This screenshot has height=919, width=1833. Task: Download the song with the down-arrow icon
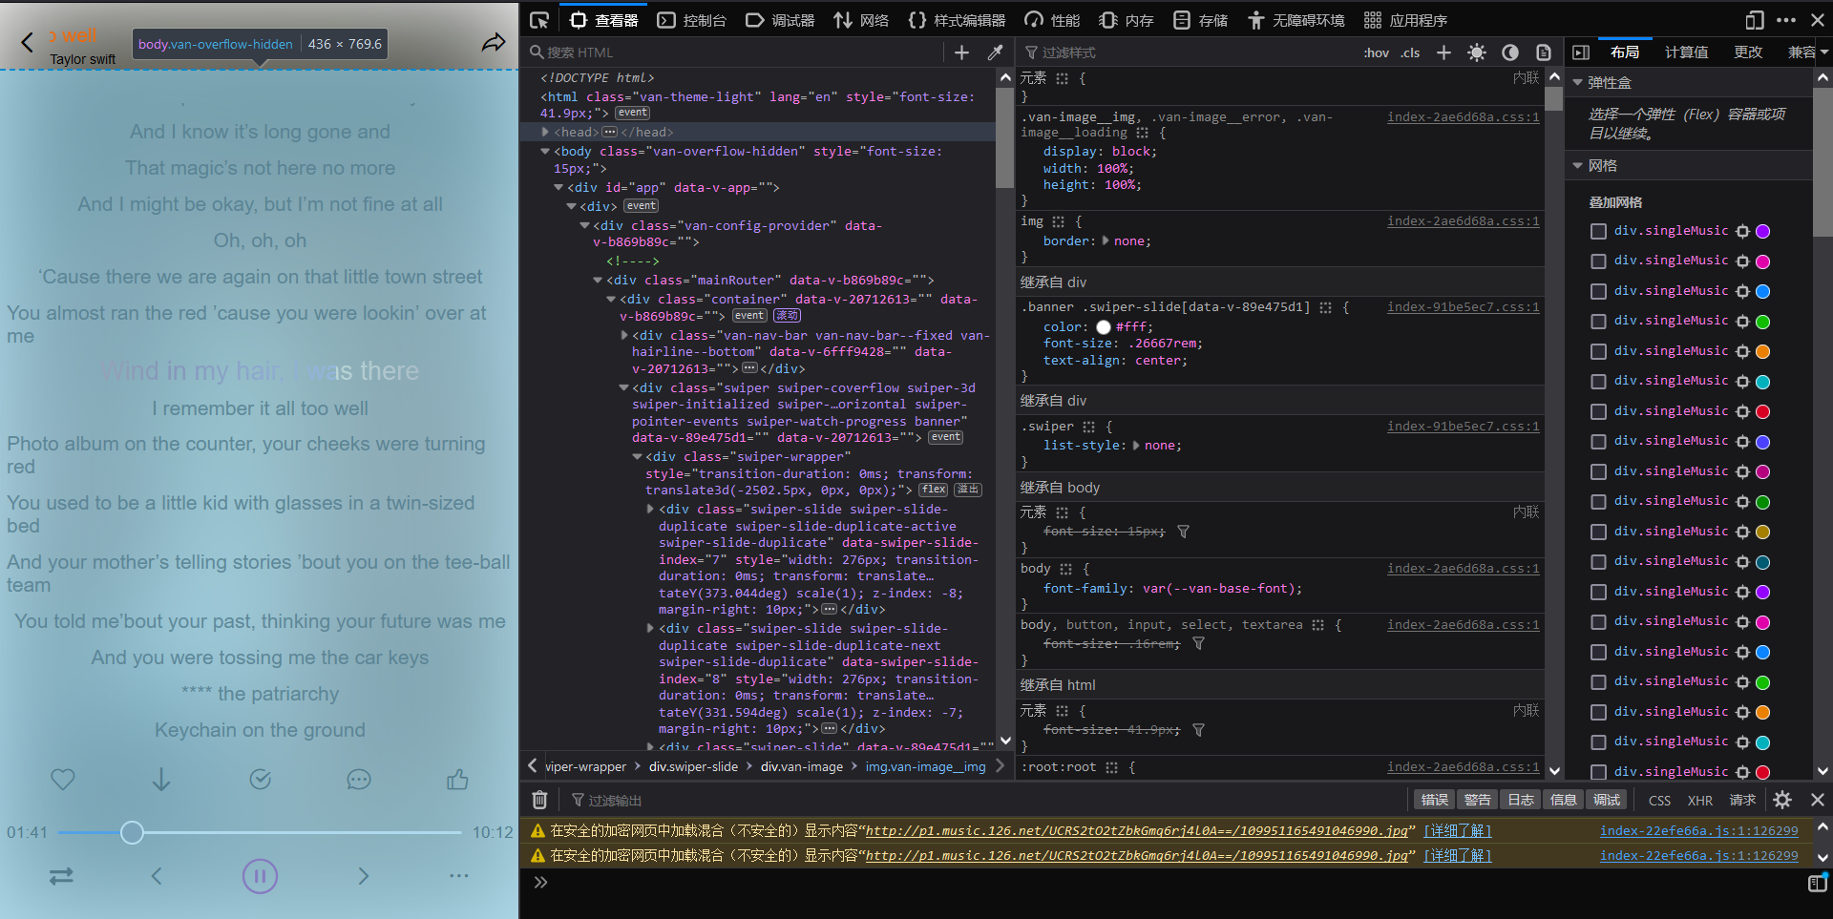[x=161, y=780]
